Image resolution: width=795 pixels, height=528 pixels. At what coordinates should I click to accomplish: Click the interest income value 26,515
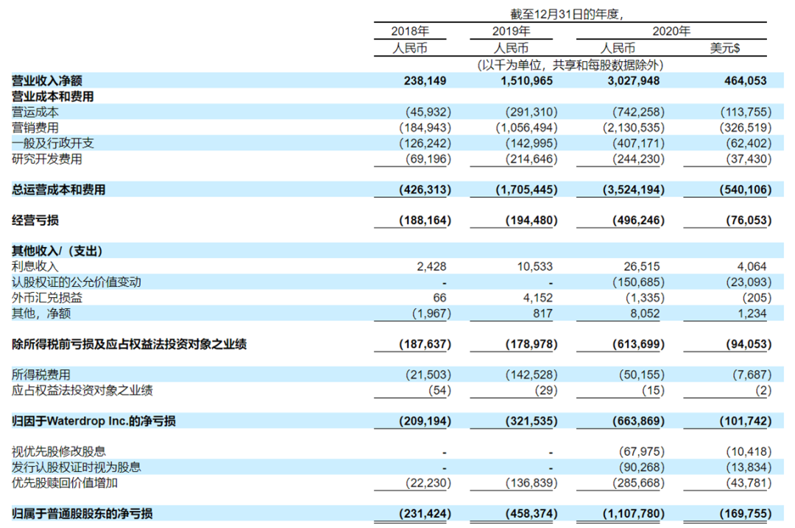click(641, 266)
